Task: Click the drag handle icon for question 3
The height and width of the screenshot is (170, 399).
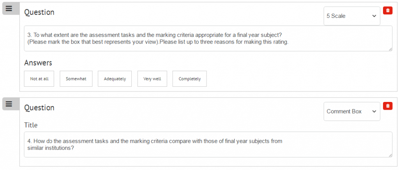Action: pos(9,9)
